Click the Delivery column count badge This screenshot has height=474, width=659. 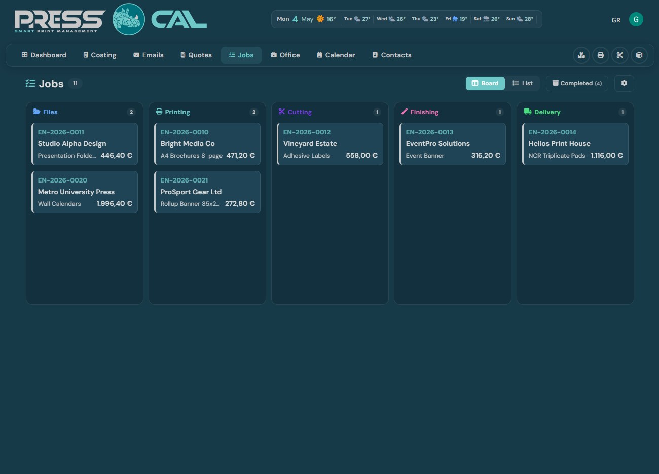pos(623,112)
